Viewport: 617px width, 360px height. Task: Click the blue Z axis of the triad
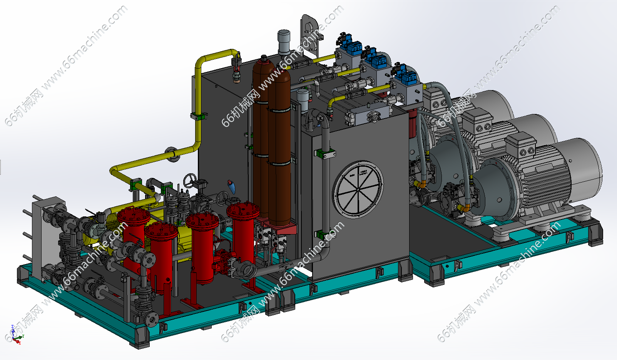coord(13,330)
